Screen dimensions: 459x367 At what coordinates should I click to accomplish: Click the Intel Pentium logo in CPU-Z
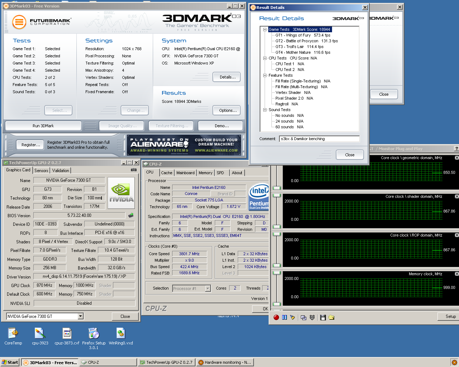coord(259,197)
